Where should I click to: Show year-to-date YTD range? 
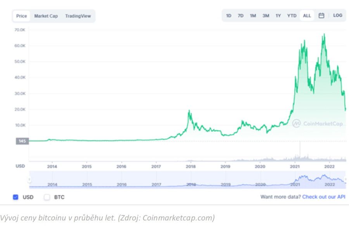292,15
